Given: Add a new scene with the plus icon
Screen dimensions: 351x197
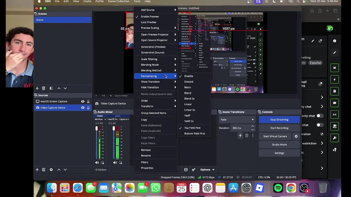Looking at the screenshot, I should [x=37, y=88].
